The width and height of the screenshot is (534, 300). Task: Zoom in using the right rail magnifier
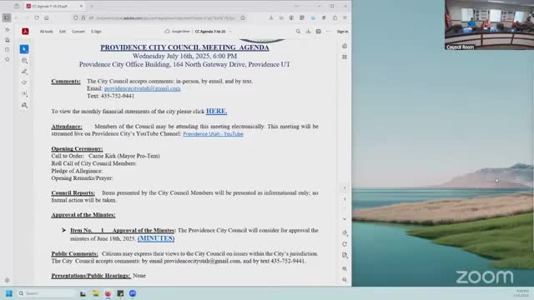tap(345, 268)
